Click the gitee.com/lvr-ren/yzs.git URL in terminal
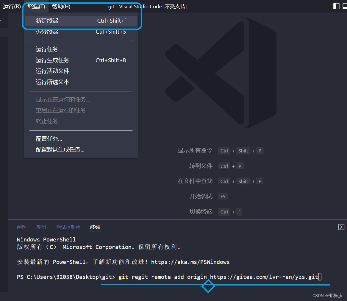 click(264, 277)
